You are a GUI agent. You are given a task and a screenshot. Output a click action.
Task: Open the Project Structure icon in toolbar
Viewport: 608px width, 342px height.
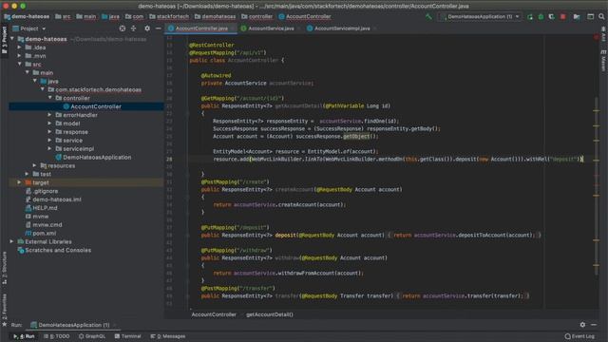(577, 17)
